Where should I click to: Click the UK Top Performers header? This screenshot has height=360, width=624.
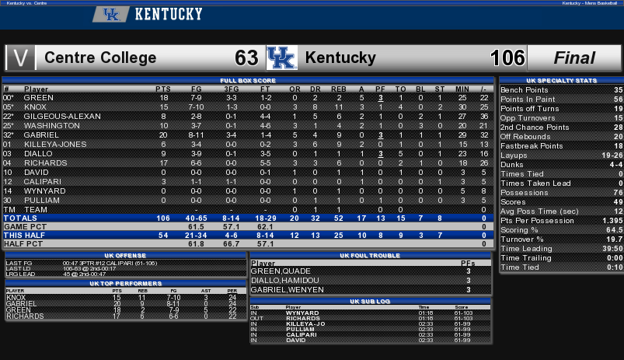125,284
